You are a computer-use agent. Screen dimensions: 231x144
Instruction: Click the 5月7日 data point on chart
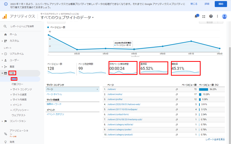point(191,41)
